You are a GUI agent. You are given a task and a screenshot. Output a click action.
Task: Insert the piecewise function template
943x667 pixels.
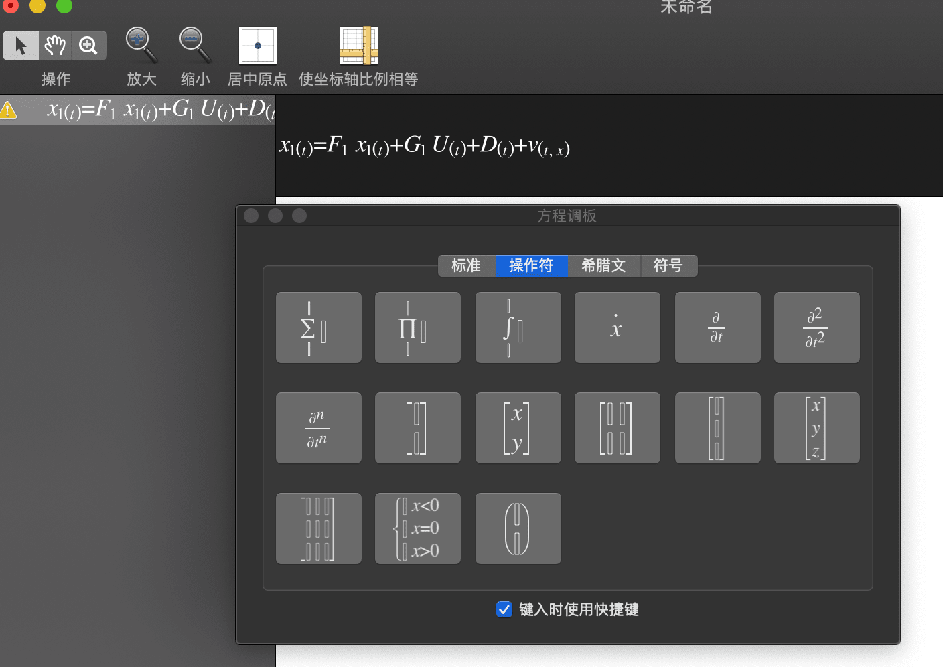(x=417, y=528)
